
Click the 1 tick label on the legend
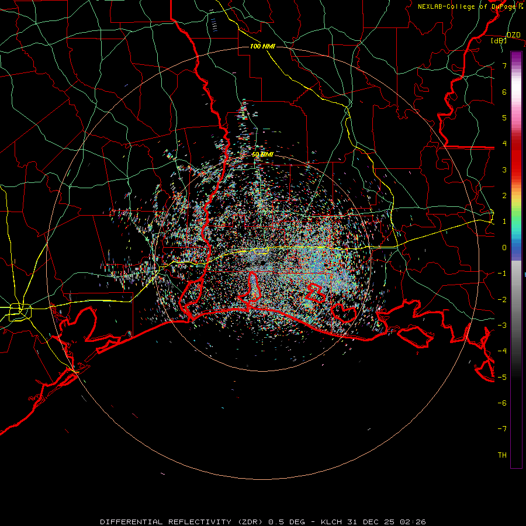tap(504, 222)
